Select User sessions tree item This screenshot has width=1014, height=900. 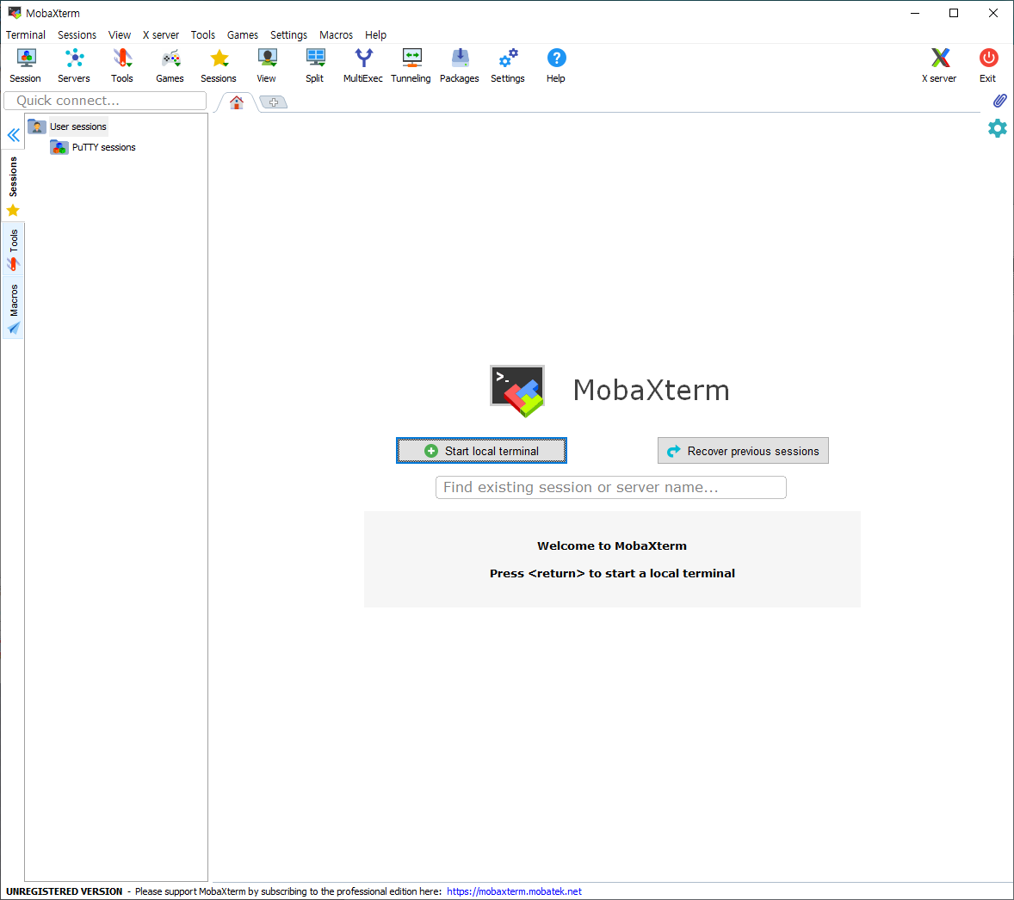pyautogui.click(x=78, y=126)
